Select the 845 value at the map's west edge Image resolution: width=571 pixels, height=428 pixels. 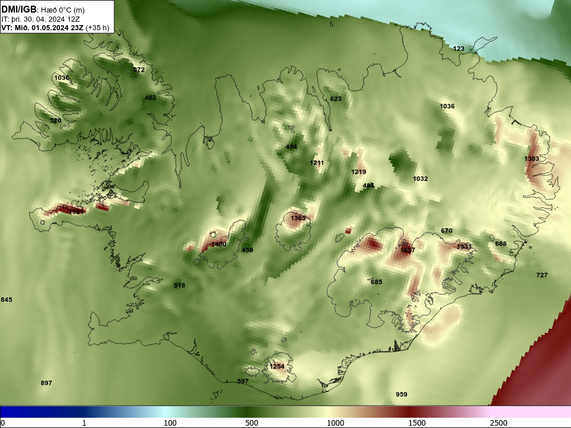(x=6, y=300)
